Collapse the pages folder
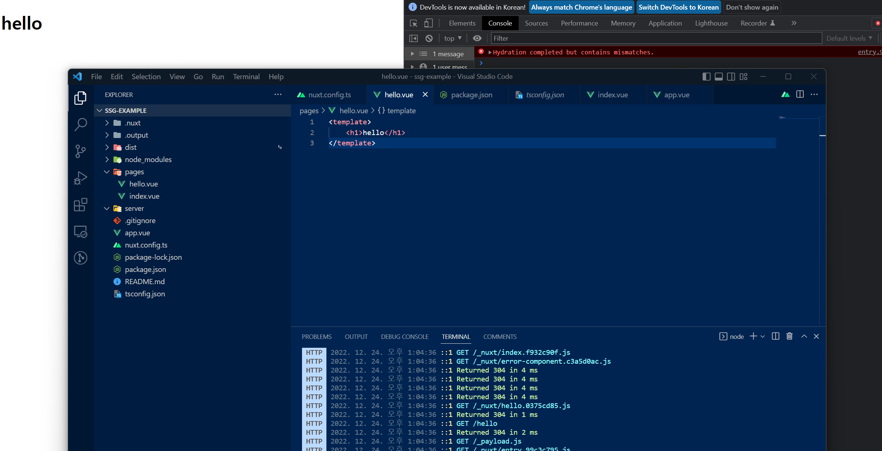This screenshot has height=451, width=882. 107,172
